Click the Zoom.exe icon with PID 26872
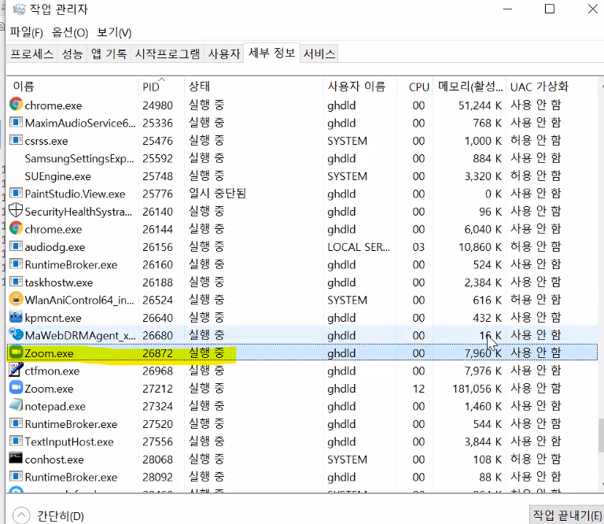Image resolution: width=604 pixels, height=524 pixels. 16,352
